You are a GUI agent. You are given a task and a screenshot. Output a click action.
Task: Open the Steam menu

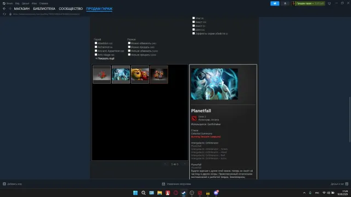(x=8, y=3)
